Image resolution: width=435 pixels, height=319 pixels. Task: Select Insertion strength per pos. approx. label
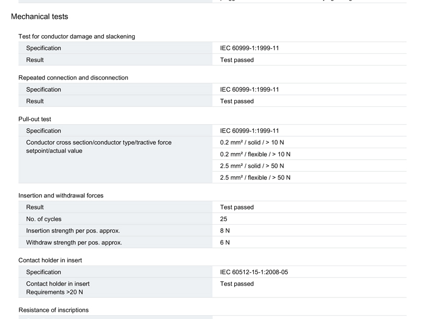(73, 231)
